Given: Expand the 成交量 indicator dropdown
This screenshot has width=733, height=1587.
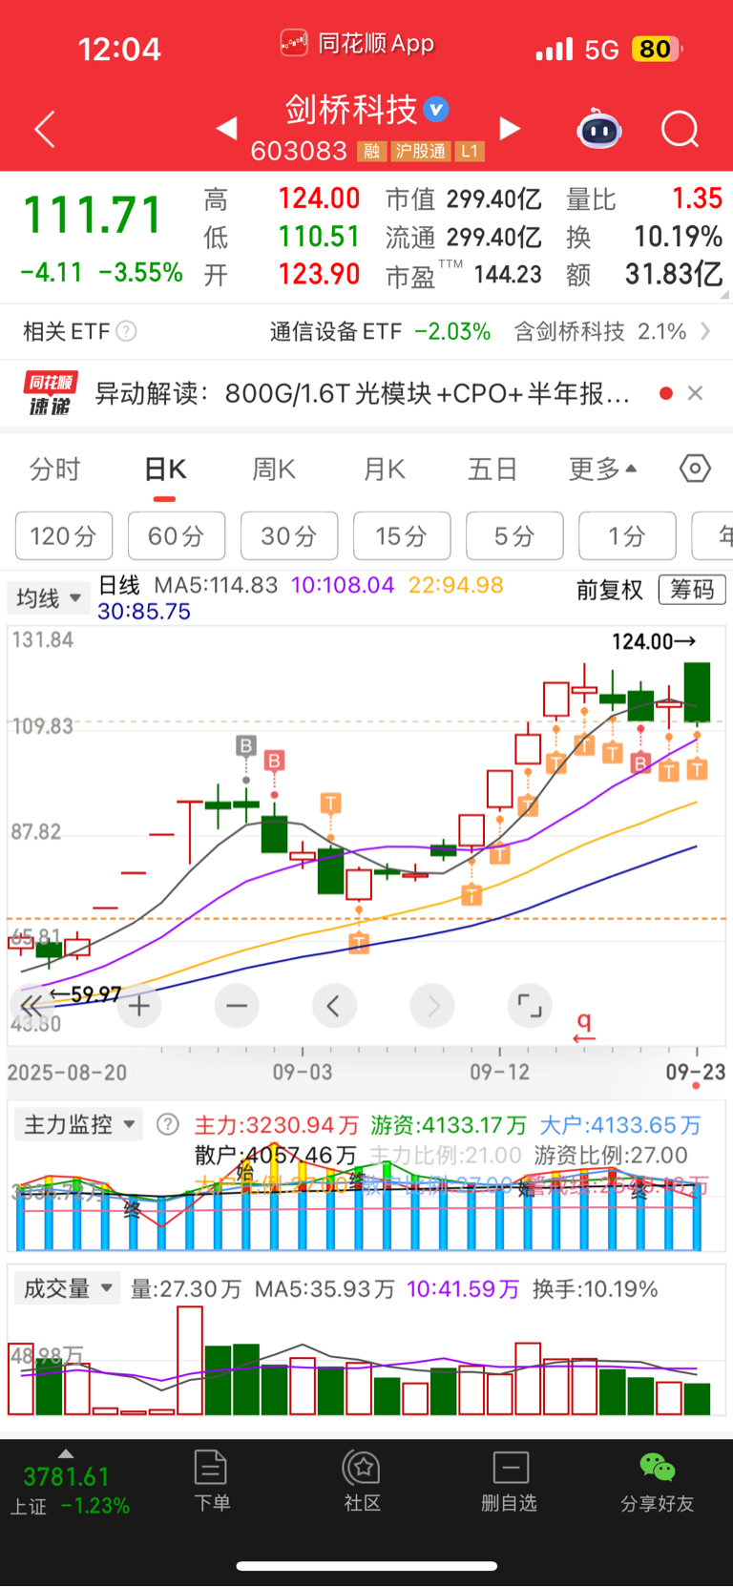Looking at the screenshot, I should click(x=68, y=1288).
